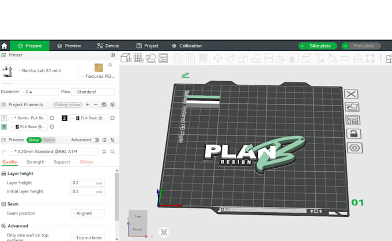The width and height of the screenshot is (392, 241).
Task: Switch to the Device tab
Action: 108,46
